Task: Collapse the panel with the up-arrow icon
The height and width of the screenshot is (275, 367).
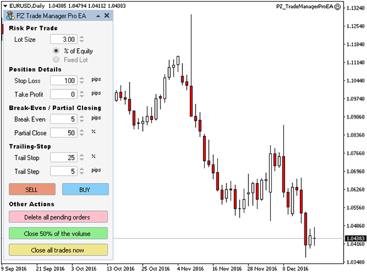Action: [98, 16]
